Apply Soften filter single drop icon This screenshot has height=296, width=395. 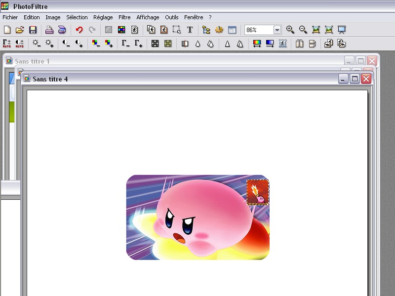click(198, 44)
